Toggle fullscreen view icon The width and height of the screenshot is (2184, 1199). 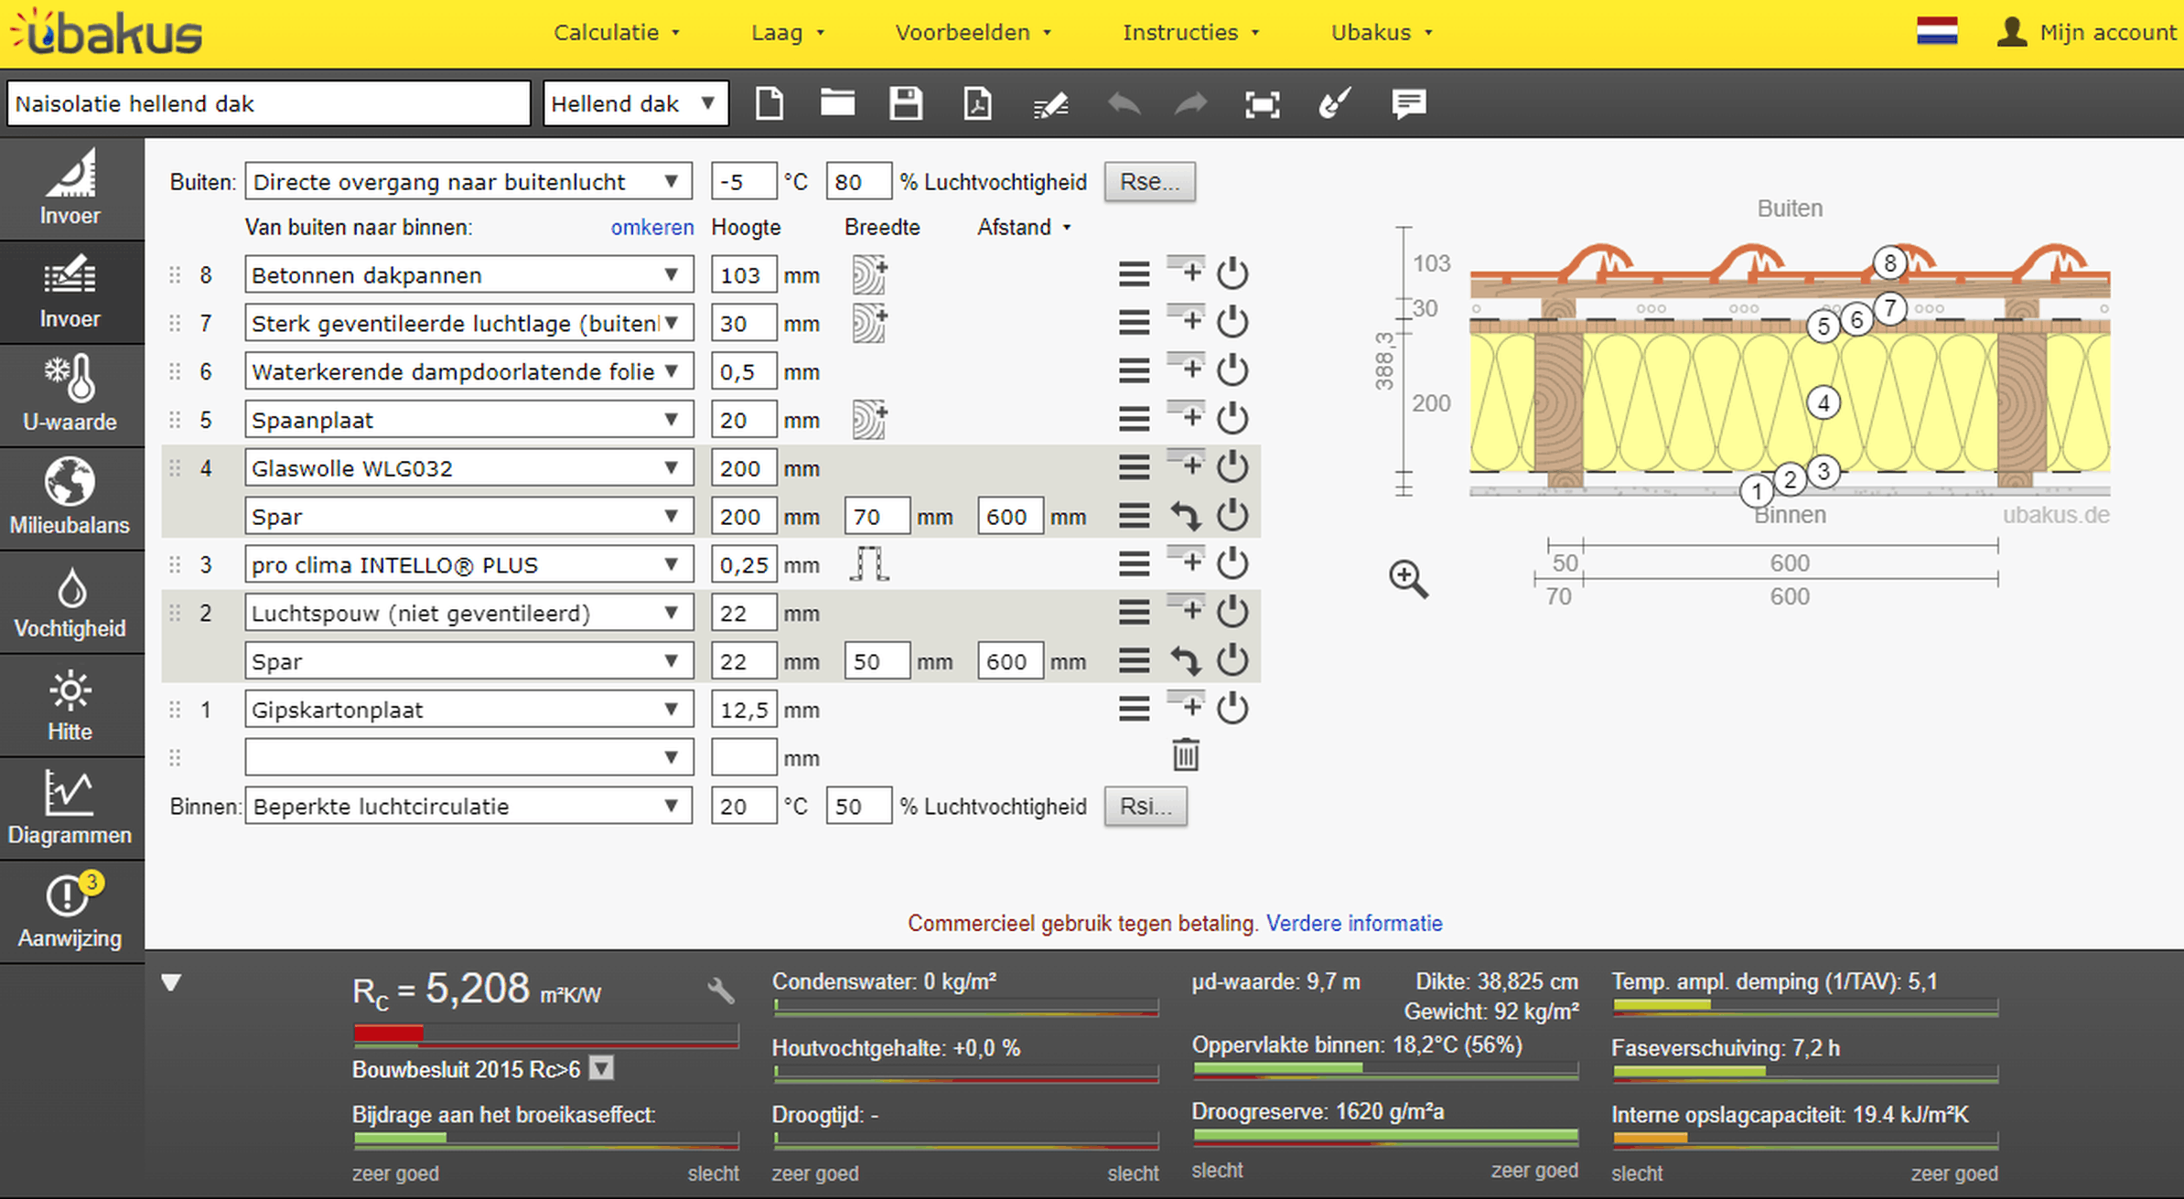tap(1263, 104)
